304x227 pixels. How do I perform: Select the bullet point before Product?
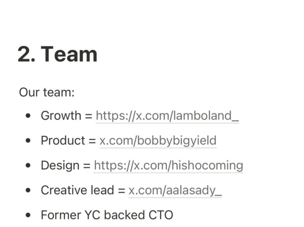coord(28,141)
